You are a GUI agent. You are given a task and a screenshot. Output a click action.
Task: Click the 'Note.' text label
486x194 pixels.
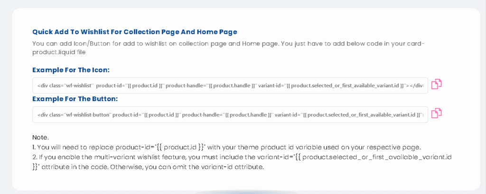pos(40,138)
